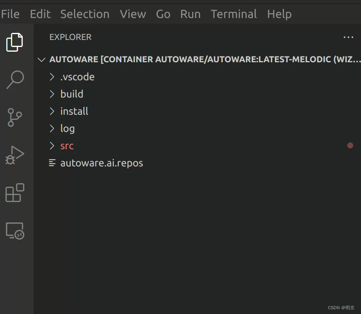Screen dimensions: 361x314
Task: Expand the log folder chevron
Action: click(52, 128)
